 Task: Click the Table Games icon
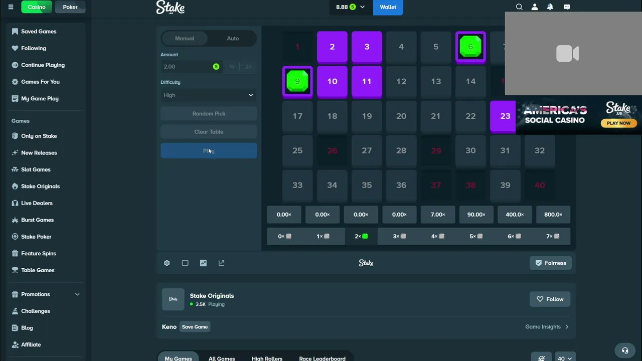(x=15, y=270)
